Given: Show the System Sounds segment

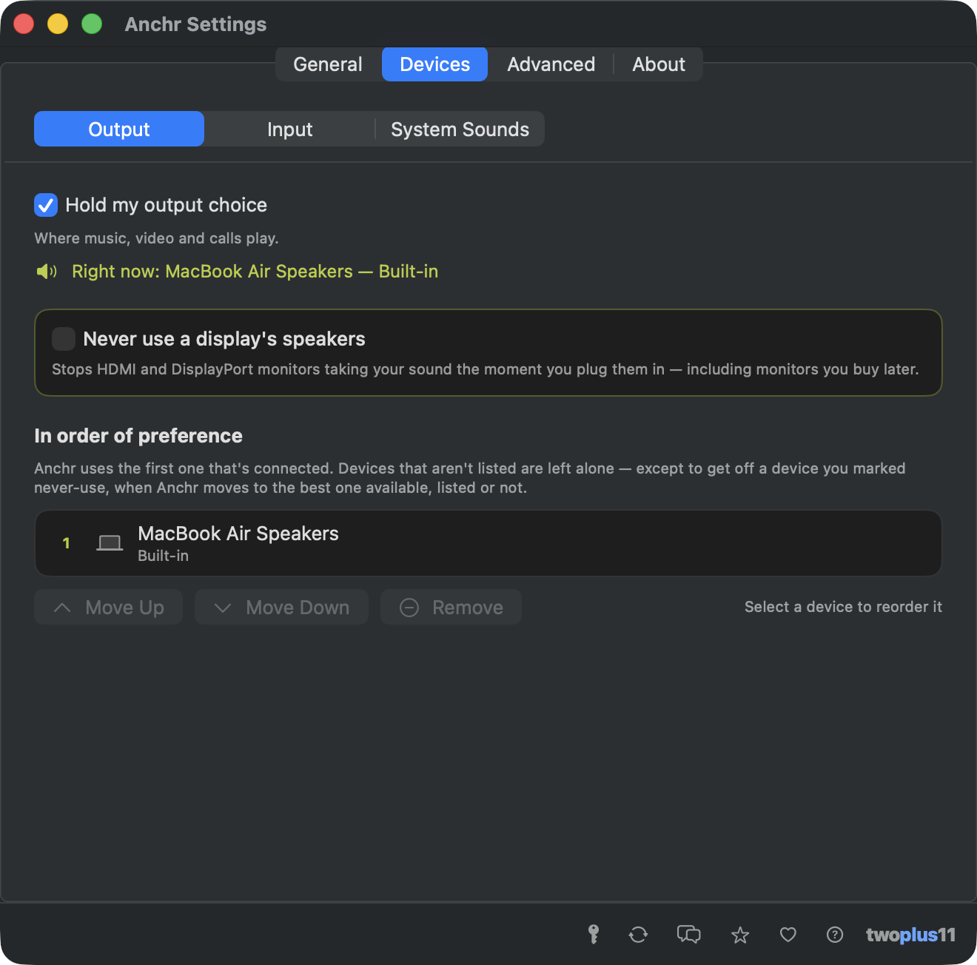Looking at the screenshot, I should point(460,129).
